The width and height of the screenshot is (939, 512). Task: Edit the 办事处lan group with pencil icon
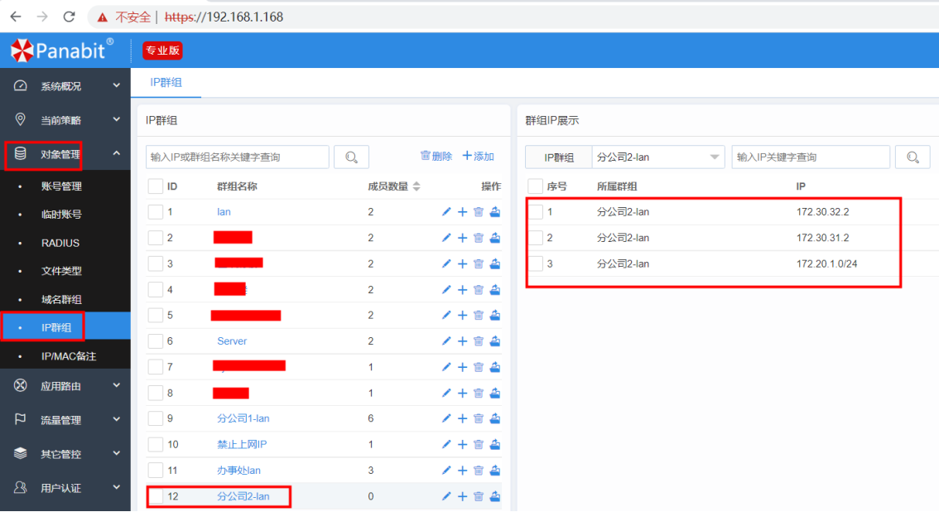(446, 471)
